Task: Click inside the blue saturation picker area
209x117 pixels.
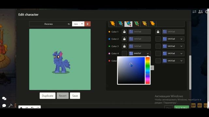Action: click(131, 71)
